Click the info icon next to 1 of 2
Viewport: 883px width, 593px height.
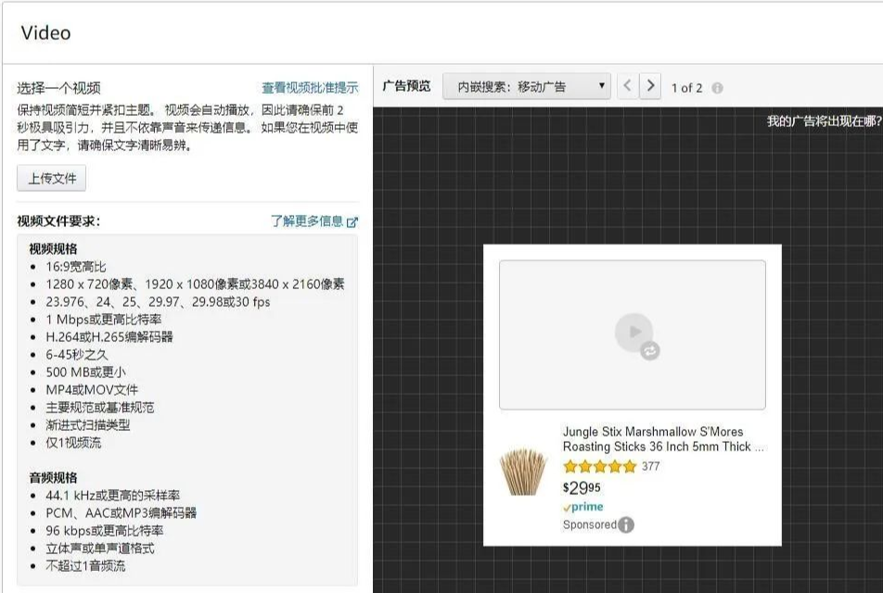(x=717, y=88)
